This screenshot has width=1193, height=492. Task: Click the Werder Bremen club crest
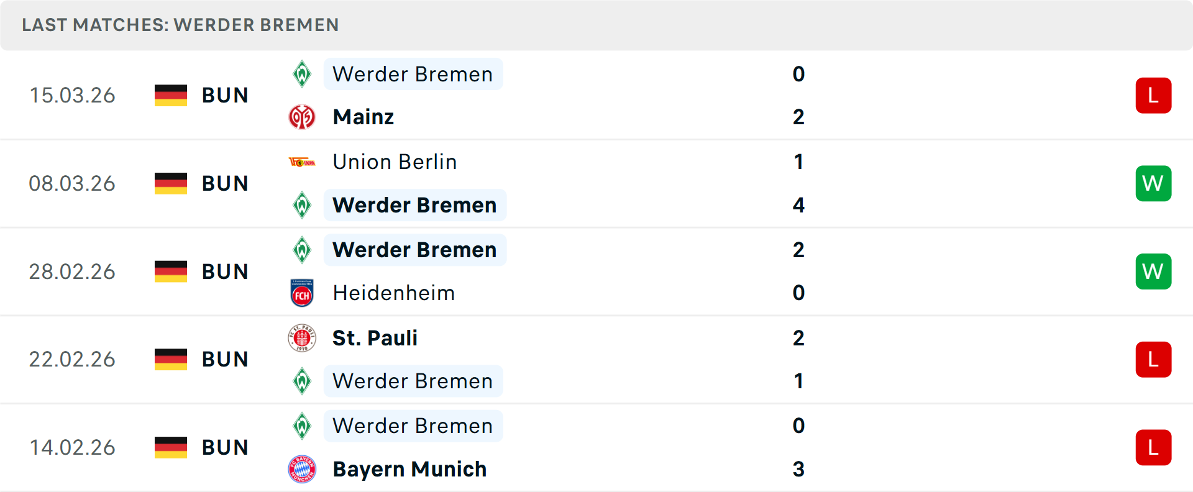[303, 74]
